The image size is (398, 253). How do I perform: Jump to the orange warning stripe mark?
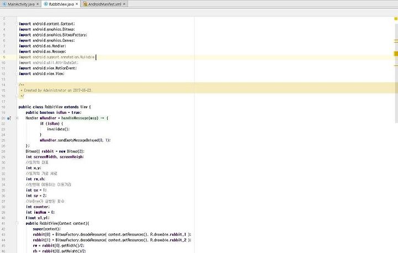tap(396, 54)
